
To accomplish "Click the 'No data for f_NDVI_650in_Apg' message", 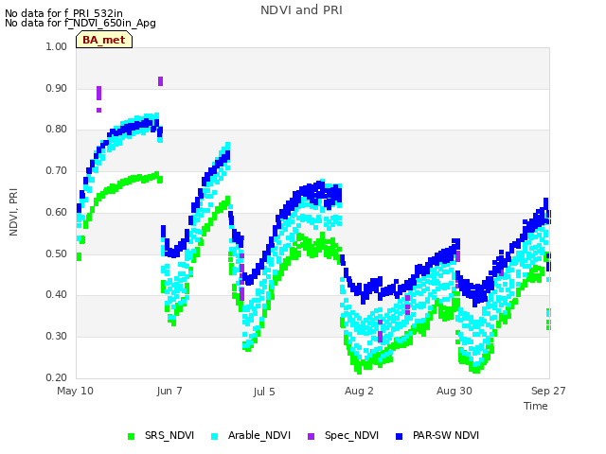I will (80, 23).
